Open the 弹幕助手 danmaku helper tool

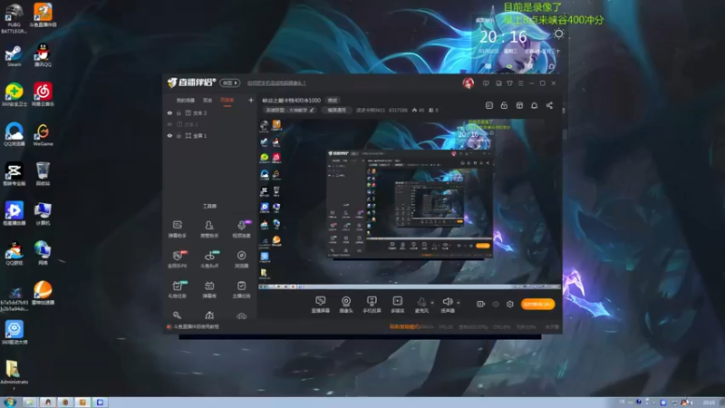[x=177, y=228]
